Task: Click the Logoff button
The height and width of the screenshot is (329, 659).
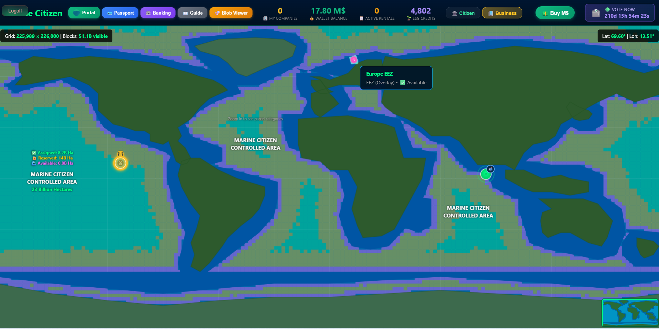Action: 15,11
